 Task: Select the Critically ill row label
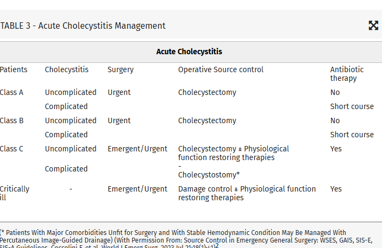pos(15,193)
